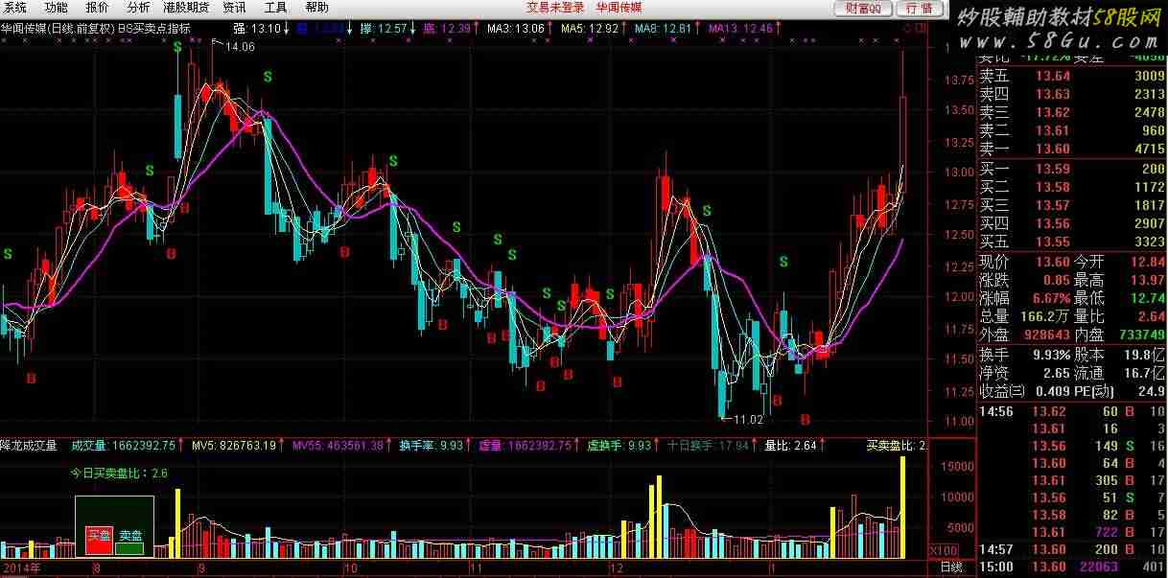This screenshot has width=1168, height=578.
Task: Click the 11.02 low price label
Action: click(748, 419)
